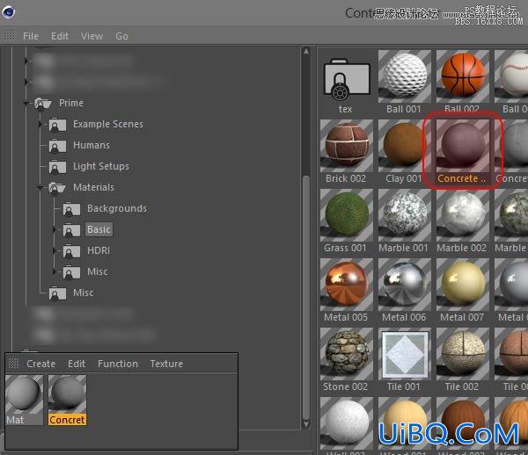
Task: Collapse the Materials folder
Action: (x=40, y=187)
